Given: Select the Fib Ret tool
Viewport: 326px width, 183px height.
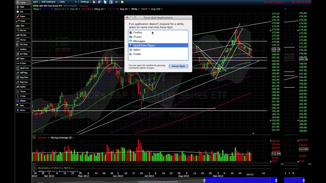Looking at the screenshot, I should click(x=23, y=40).
